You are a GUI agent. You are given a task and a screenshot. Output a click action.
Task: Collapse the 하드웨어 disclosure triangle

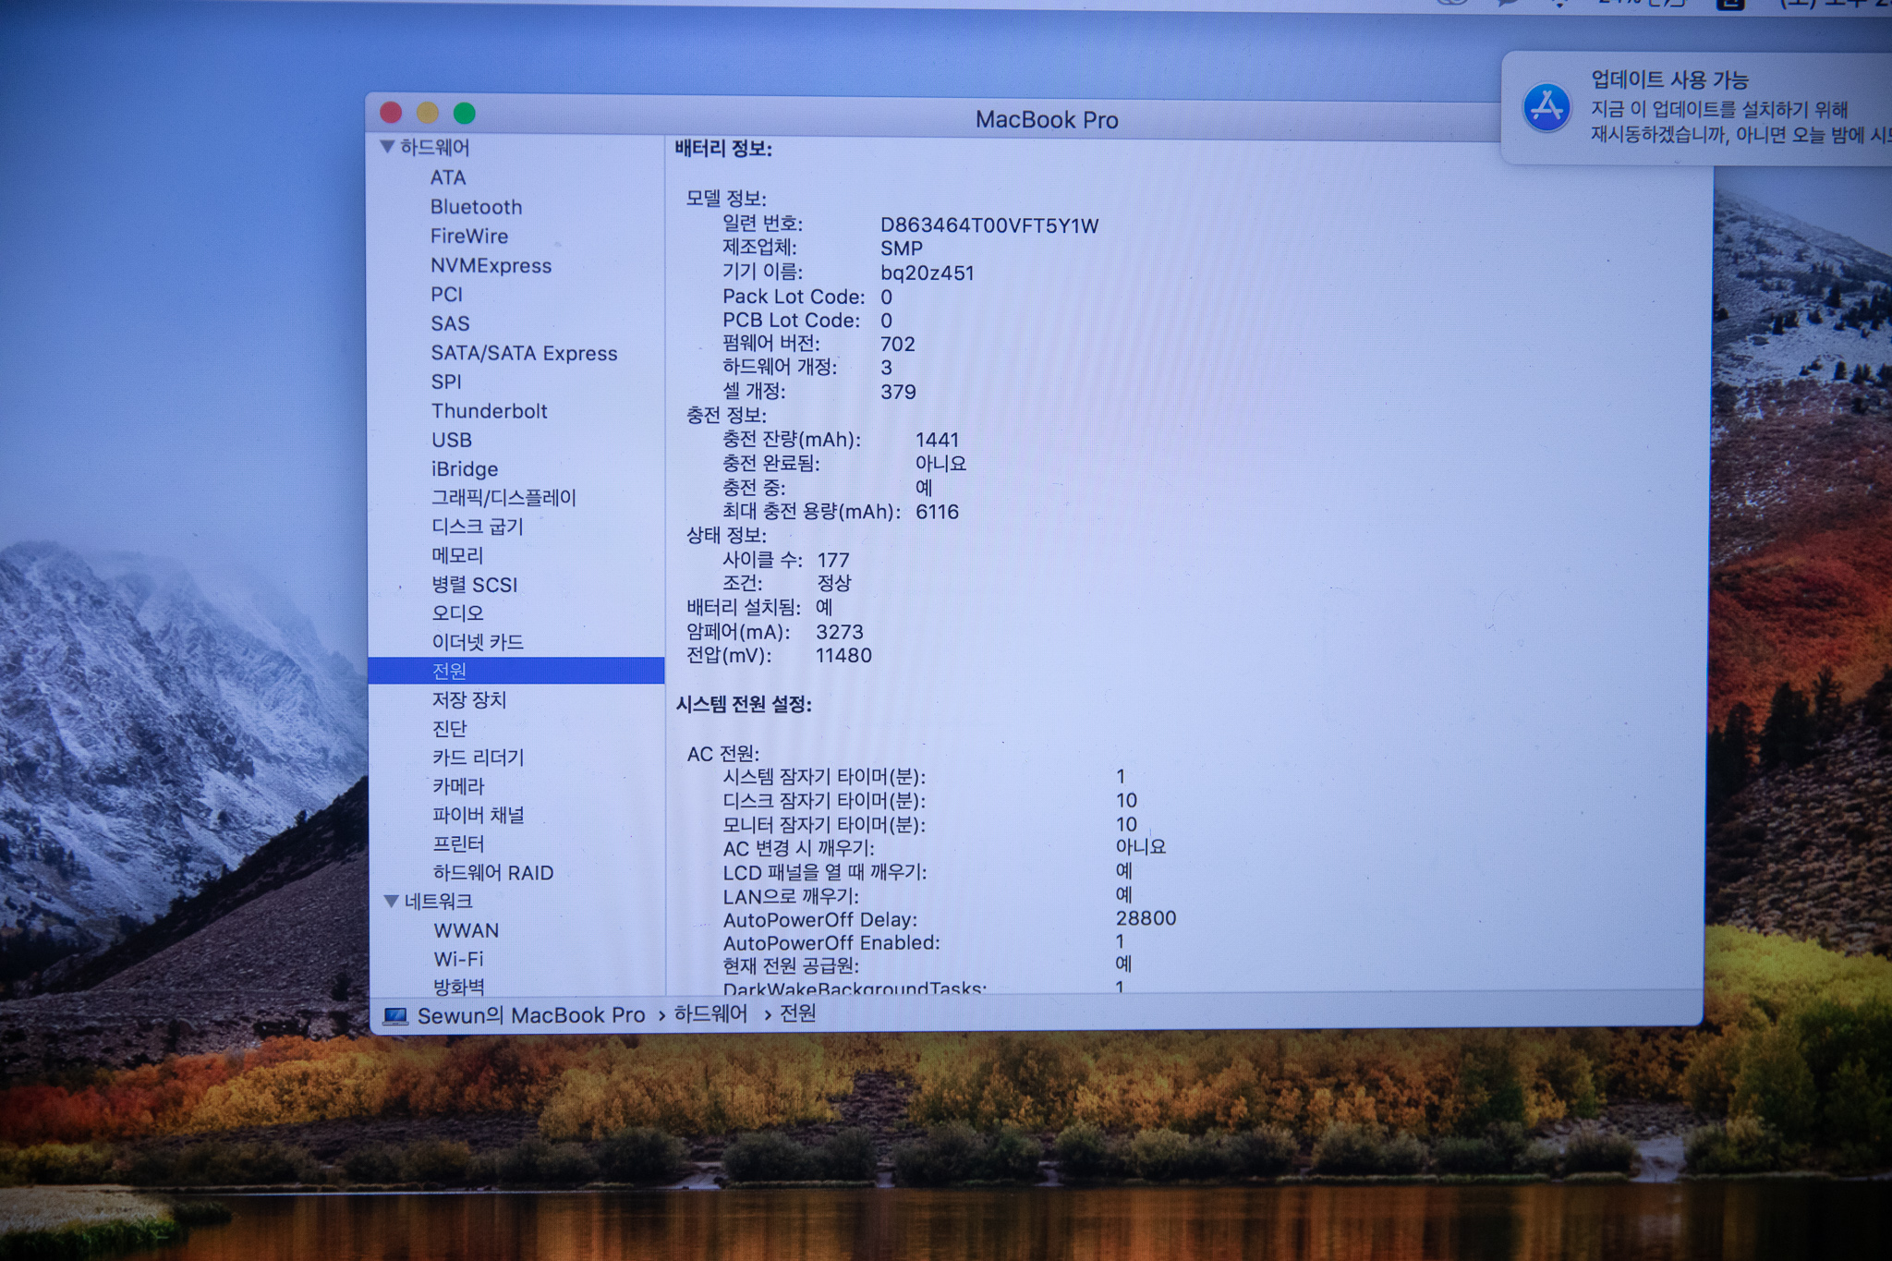coord(388,147)
